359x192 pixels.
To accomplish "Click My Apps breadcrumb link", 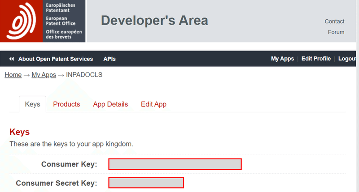I will tap(44, 75).
